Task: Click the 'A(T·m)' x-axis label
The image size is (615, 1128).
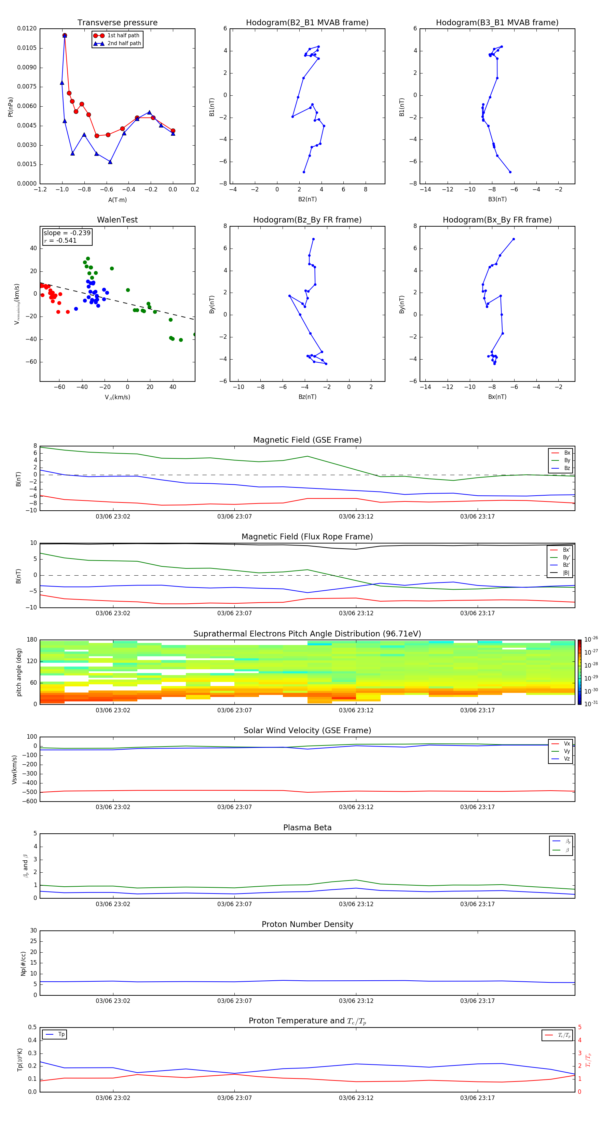Action: pyautogui.click(x=117, y=200)
